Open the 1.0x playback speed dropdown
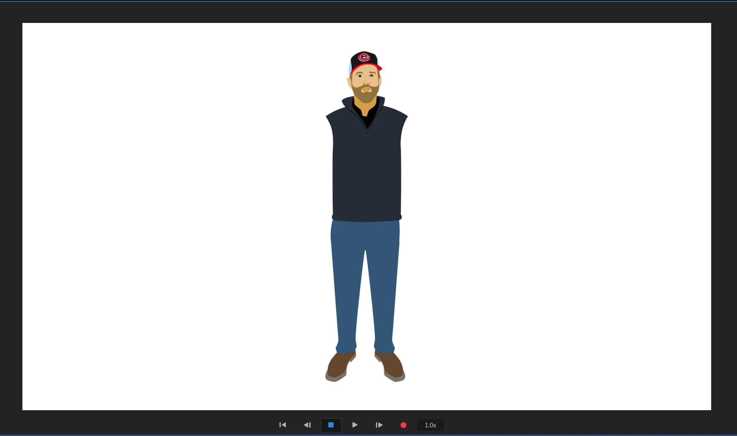Image resolution: width=737 pixels, height=436 pixels. pyautogui.click(x=430, y=425)
